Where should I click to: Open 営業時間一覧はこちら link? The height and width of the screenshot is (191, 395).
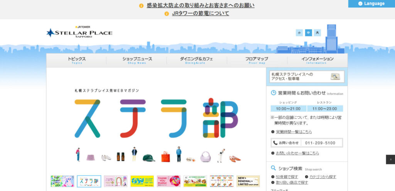294,132
